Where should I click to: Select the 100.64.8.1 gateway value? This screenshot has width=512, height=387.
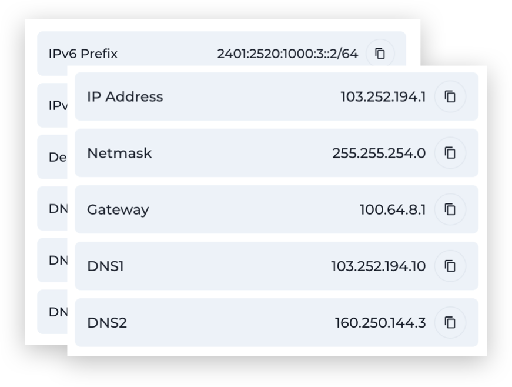392,209
